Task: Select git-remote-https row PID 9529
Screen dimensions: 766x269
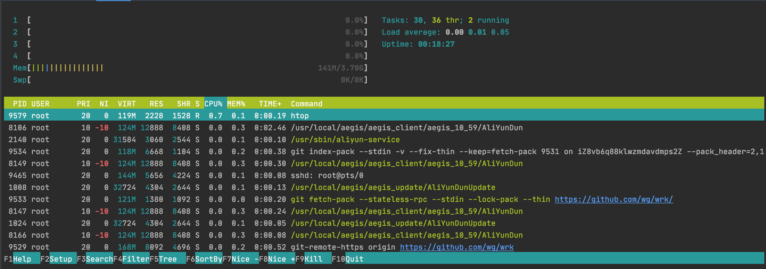Action: (384, 247)
